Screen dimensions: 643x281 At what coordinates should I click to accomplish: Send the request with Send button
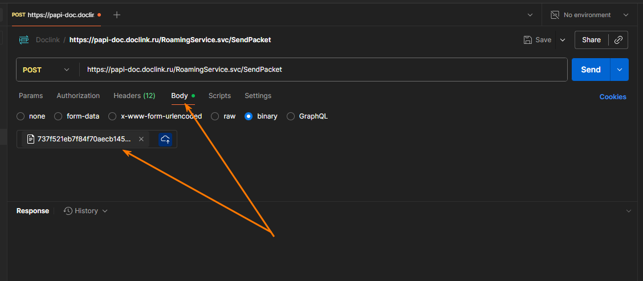591,70
